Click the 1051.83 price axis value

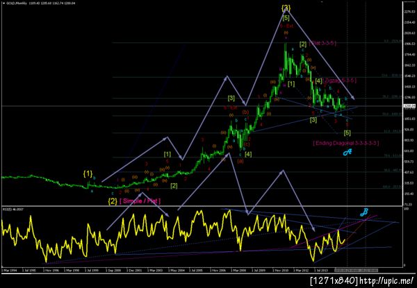click(408, 119)
